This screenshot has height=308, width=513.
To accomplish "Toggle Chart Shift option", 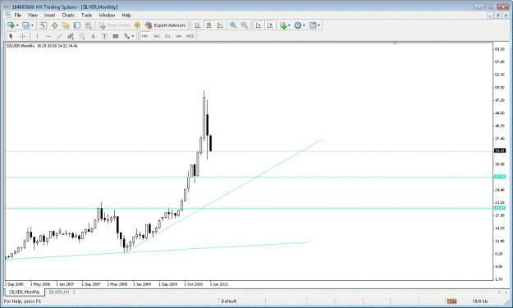I will coord(270,25).
